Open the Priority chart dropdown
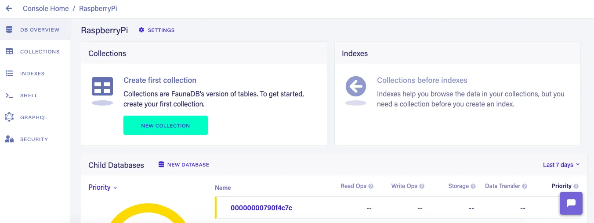This screenshot has width=594, height=223. pyautogui.click(x=103, y=188)
